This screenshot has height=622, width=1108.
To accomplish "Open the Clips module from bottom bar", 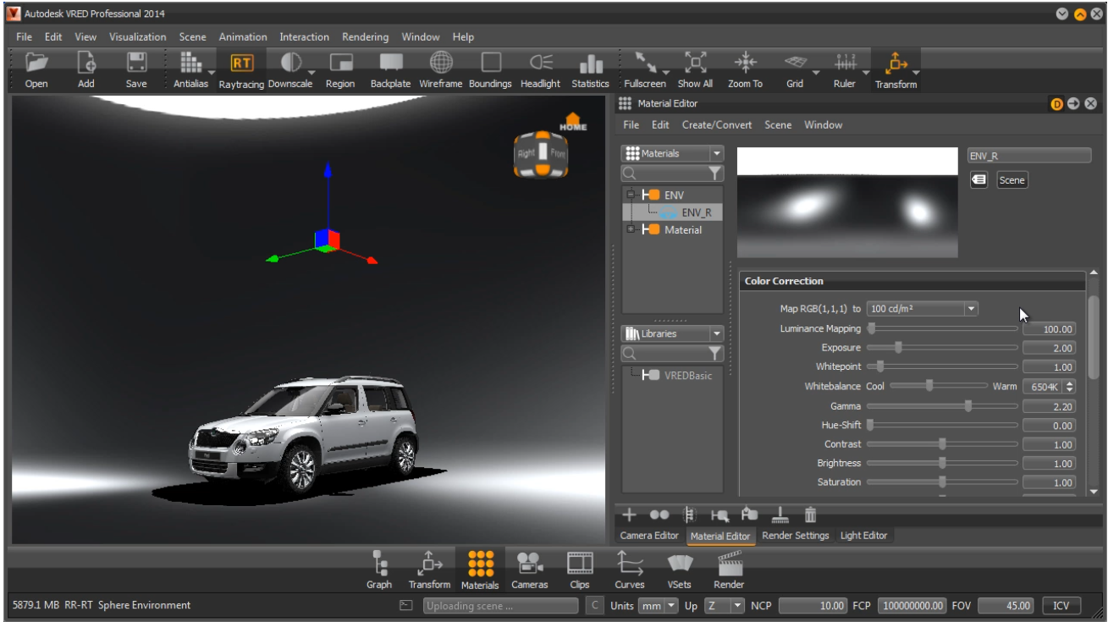I will coord(580,570).
